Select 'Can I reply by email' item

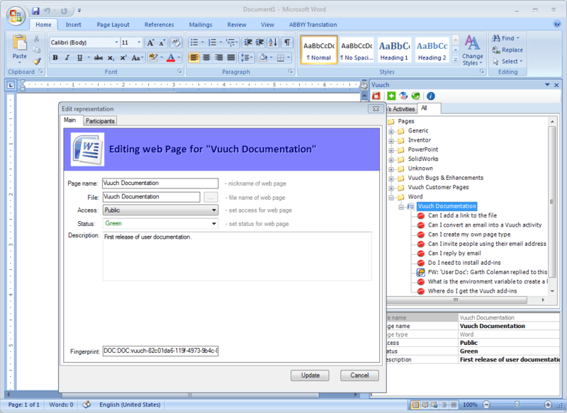click(454, 254)
